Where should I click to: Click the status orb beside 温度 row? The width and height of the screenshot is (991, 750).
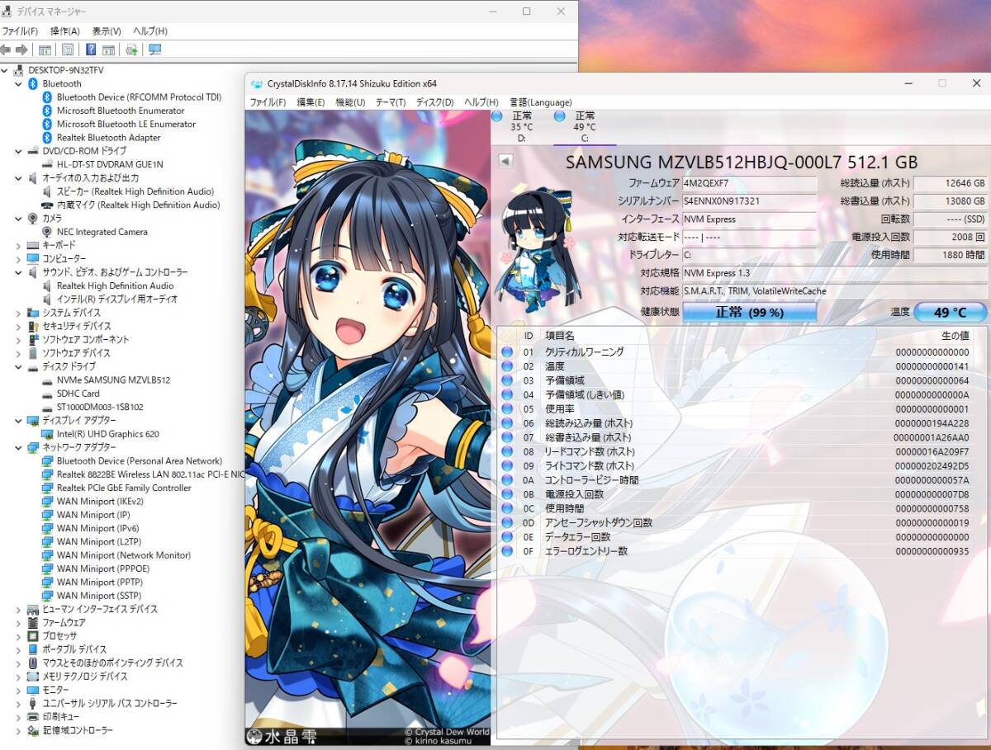click(x=505, y=366)
